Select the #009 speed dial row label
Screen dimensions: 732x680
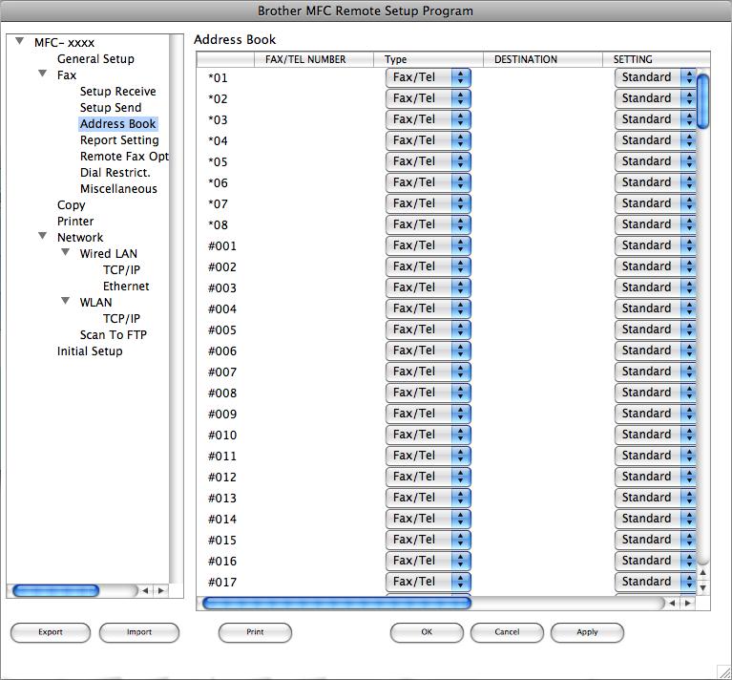click(222, 414)
